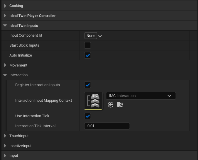Collapse the Interaction category

[5, 75]
